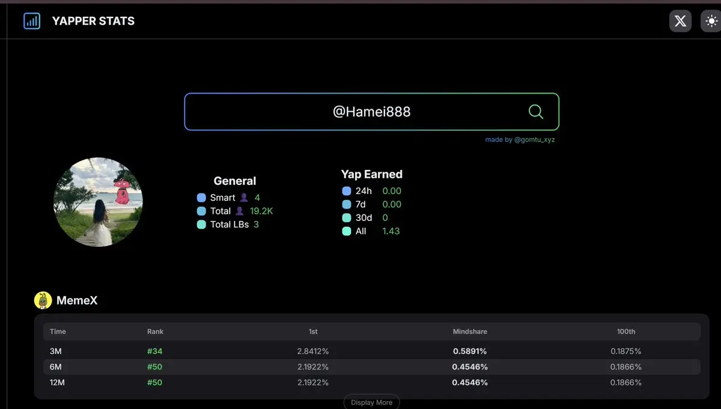Click the 100th column header
This screenshot has height=409, width=721.
pos(626,332)
